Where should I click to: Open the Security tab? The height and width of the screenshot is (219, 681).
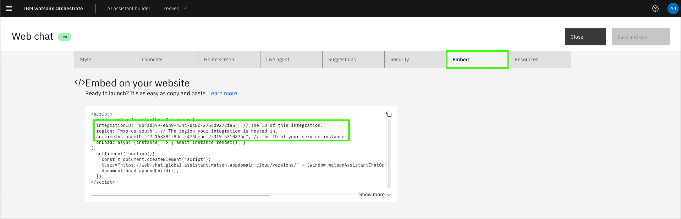415,60
